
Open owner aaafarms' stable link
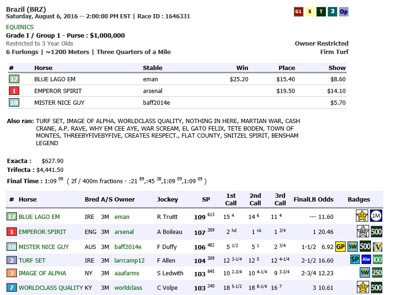pyautogui.click(x=127, y=273)
